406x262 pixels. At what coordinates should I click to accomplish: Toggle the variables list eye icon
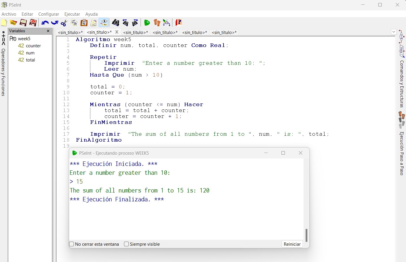point(104,23)
